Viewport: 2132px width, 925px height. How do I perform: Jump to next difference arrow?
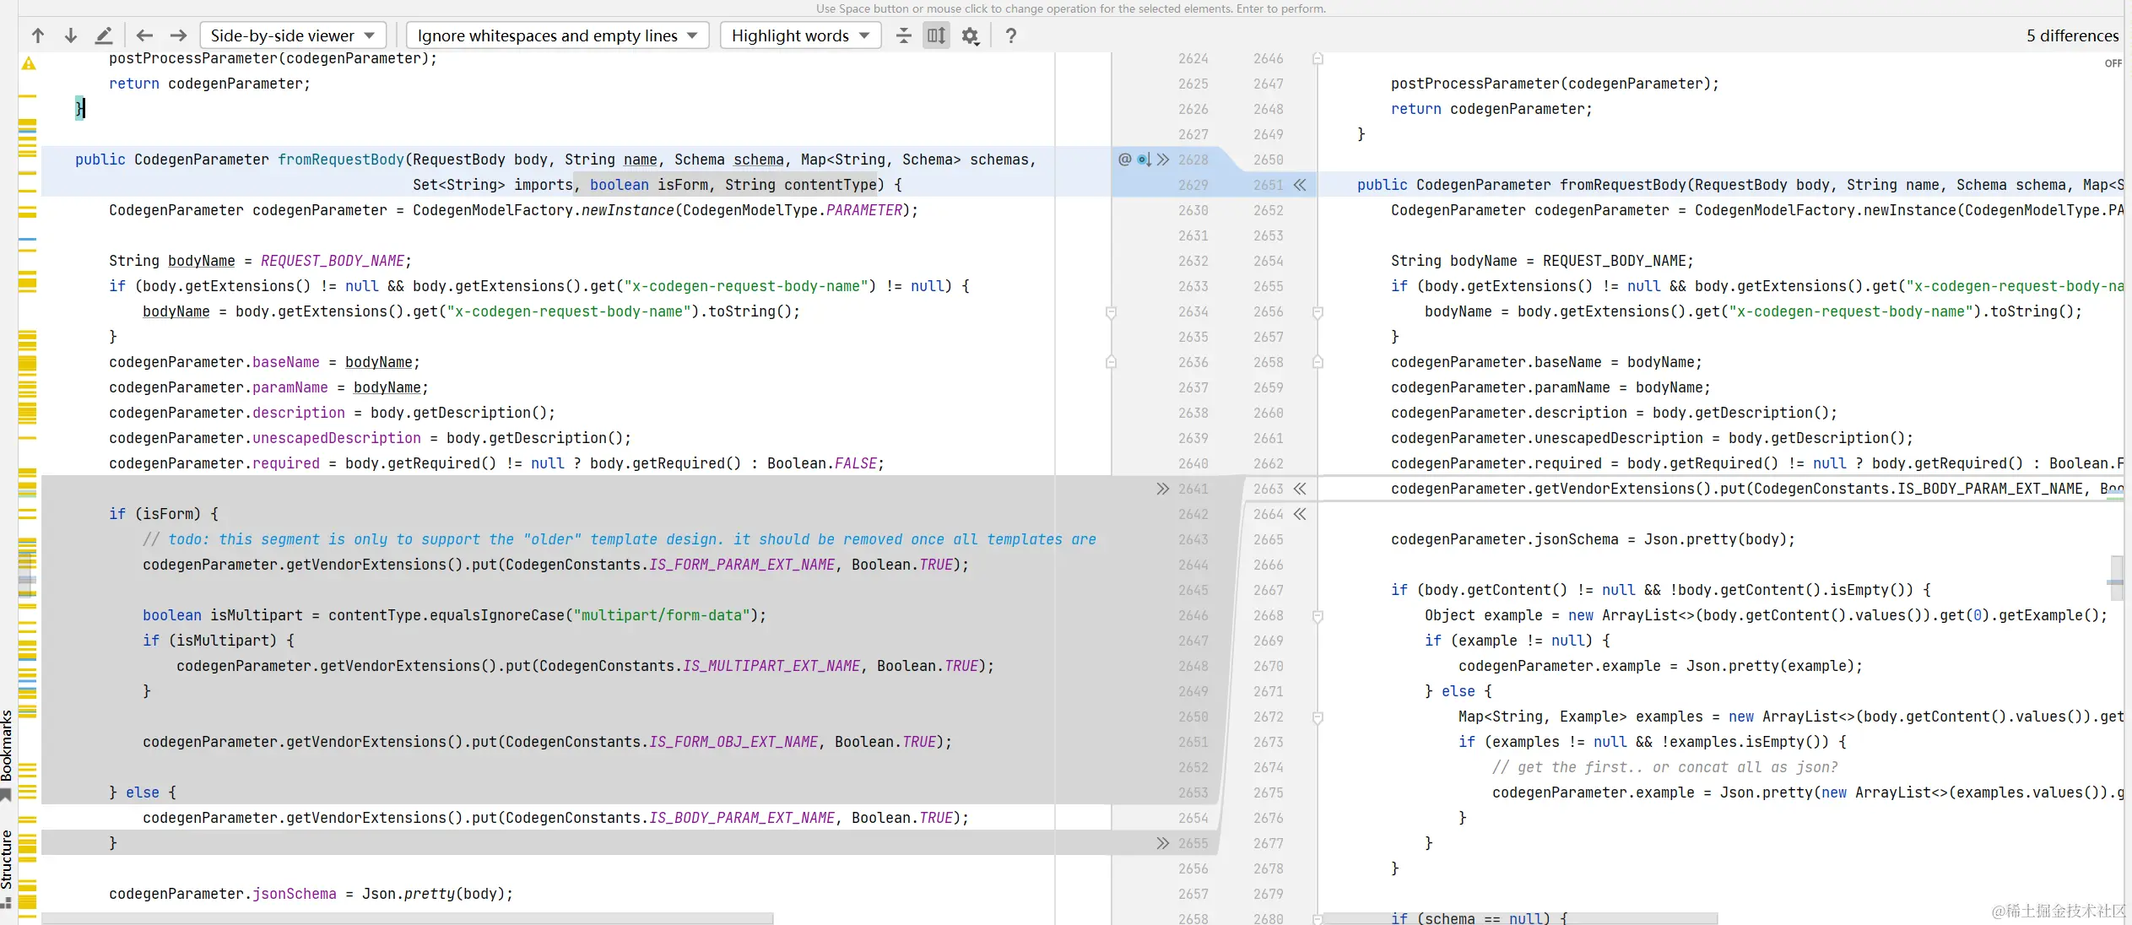point(71,35)
